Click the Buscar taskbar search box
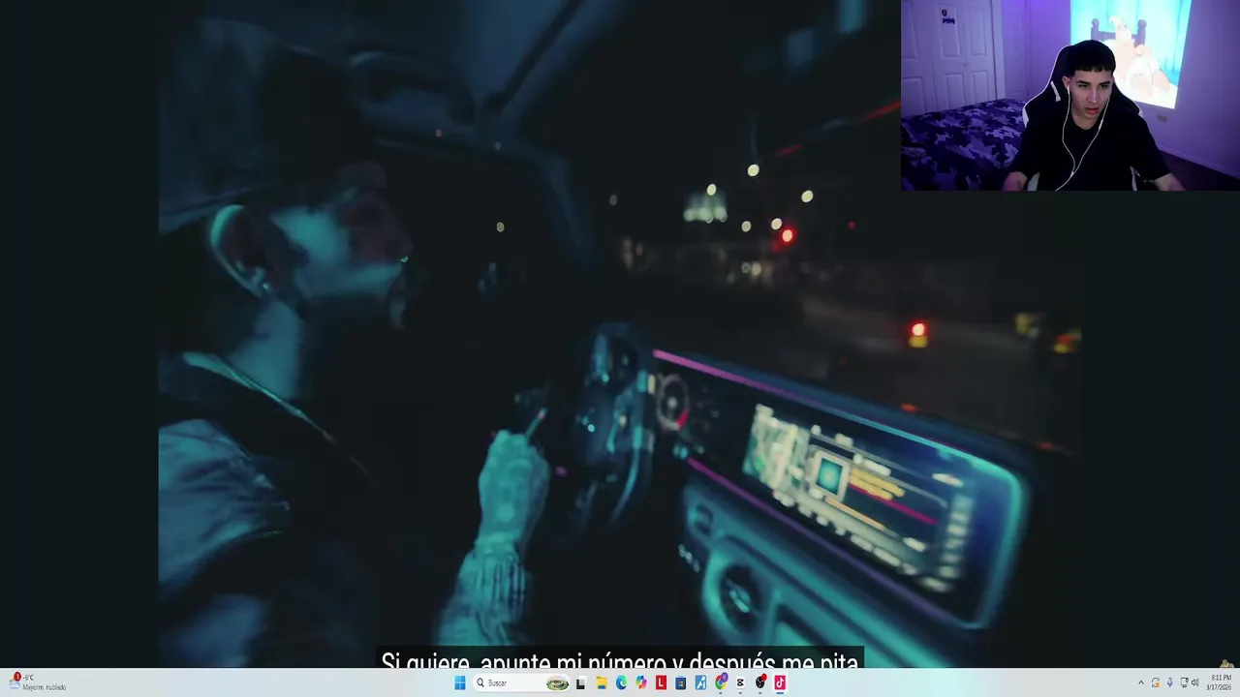The width and height of the screenshot is (1240, 697). 521,682
